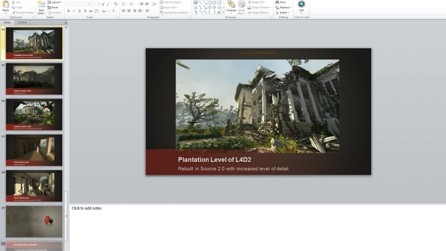Image resolution: width=446 pixels, height=251 pixels.
Task: Open the font size combo box
Action: pyautogui.click(x=95, y=4)
